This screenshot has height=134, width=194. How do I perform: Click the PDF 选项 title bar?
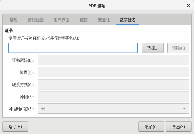coord(97,6)
